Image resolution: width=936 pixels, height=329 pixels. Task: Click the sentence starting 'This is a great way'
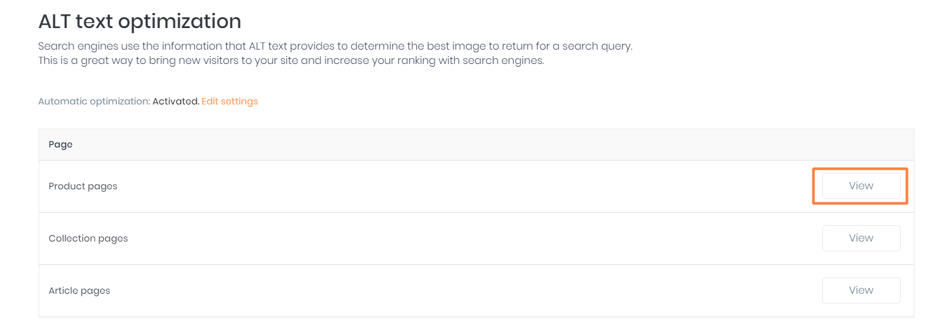(x=291, y=61)
